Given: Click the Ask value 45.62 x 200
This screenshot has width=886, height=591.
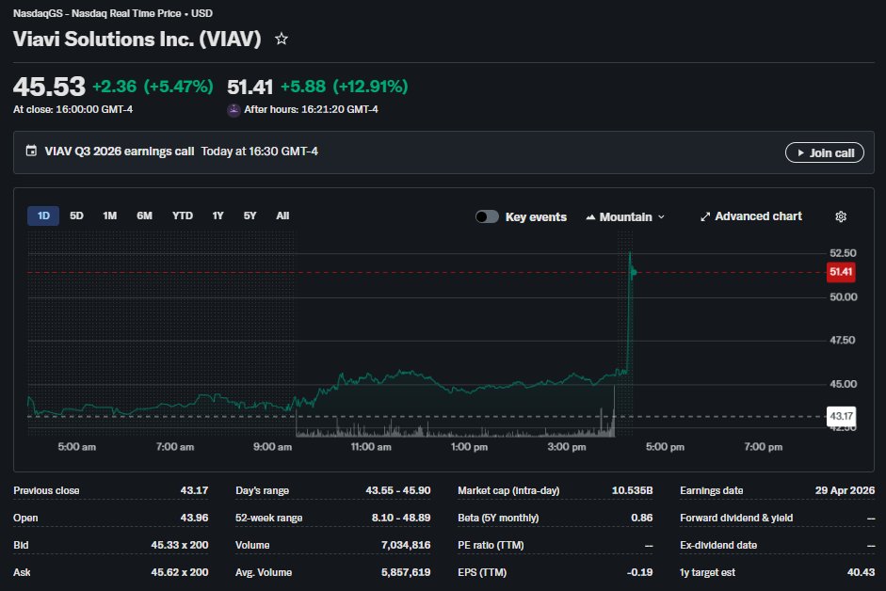Looking at the screenshot, I should click(180, 572).
